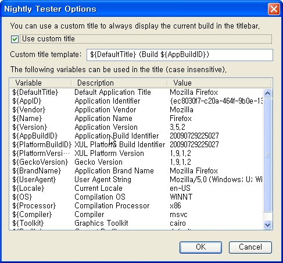Viewport: 283px width, 263px height.
Task: Click the User Agent String description
Action: 103,179
